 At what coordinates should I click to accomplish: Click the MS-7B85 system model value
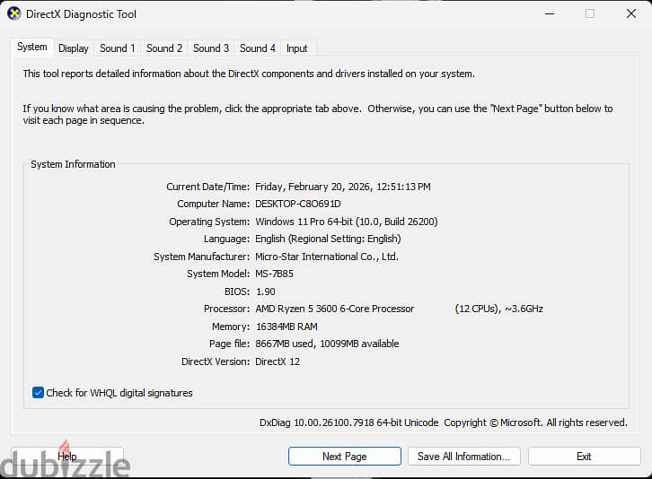pos(274,274)
